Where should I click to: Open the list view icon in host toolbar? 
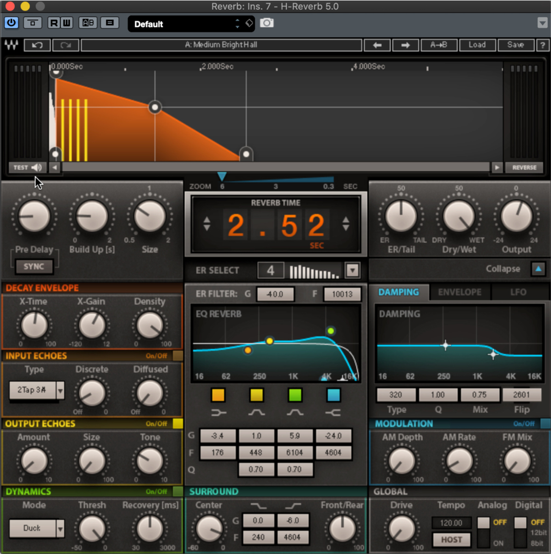(x=110, y=23)
